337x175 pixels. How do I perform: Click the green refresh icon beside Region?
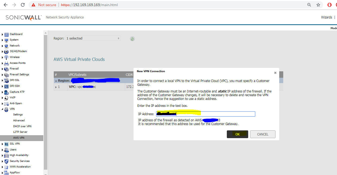132,39
